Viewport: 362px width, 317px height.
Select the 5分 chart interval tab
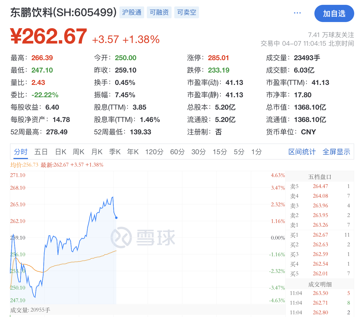(x=239, y=152)
